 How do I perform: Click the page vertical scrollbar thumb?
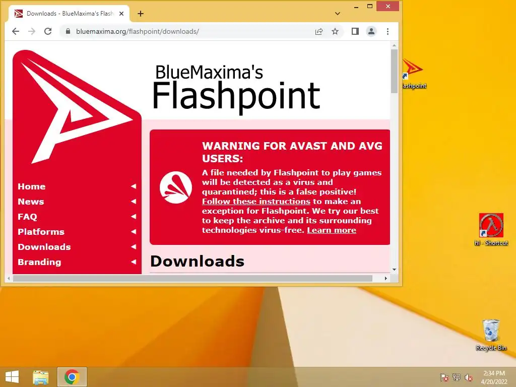coord(394,71)
